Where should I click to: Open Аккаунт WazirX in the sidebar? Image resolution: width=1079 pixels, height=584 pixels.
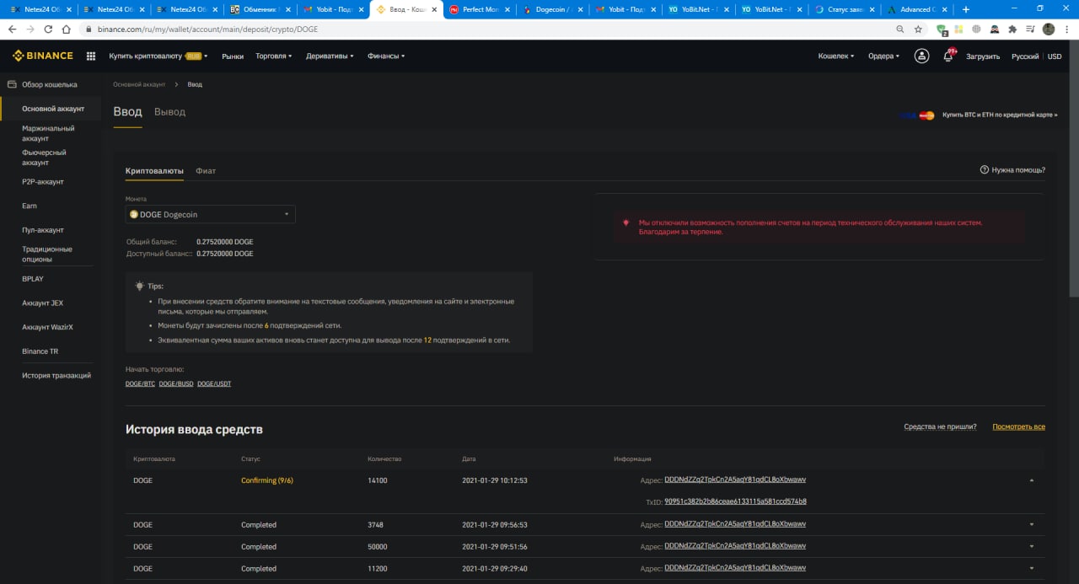click(47, 327)
